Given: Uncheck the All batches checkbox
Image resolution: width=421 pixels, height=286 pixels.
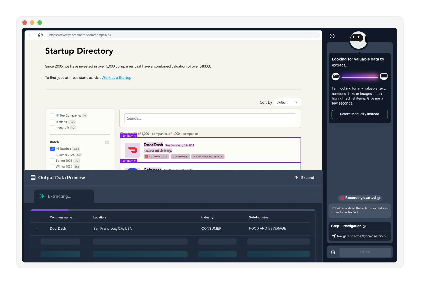Looking at the screenshot, I should point(52,149).
